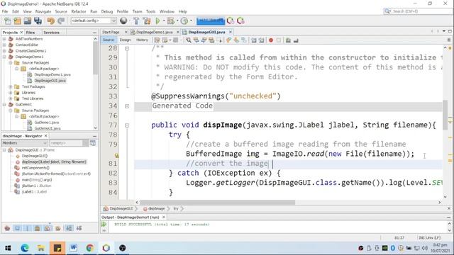The height and width of the screenshot is (255, 454).
Task: Toggle show inner classes filter in Navigator
Action: tap(48, 228)
